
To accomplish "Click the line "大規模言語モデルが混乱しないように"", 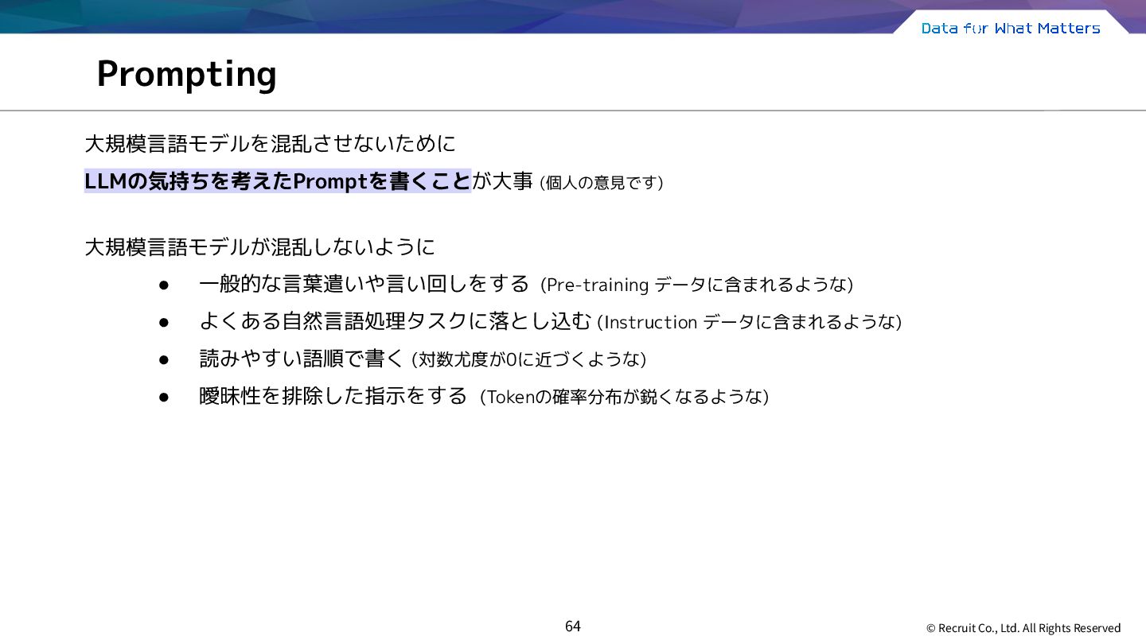I will pos(260,247).
